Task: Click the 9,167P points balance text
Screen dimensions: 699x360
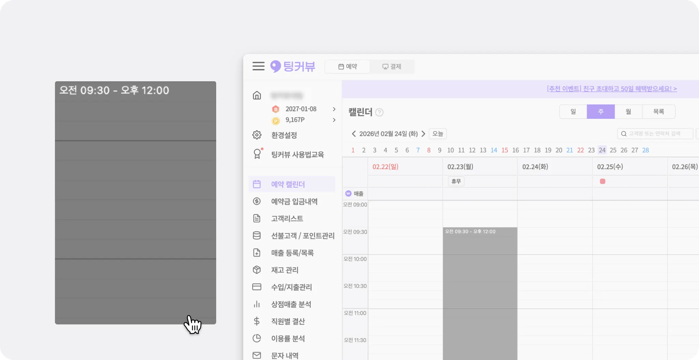Action: (295, 120)
